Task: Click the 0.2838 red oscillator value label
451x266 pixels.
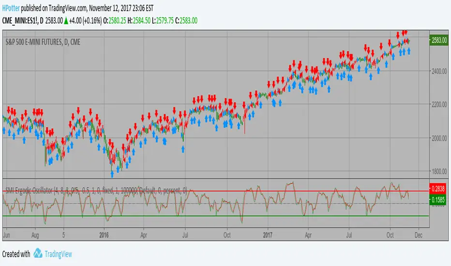Action: pos(438,189)
